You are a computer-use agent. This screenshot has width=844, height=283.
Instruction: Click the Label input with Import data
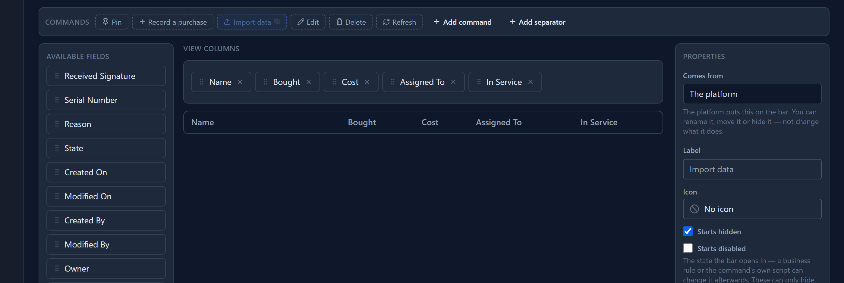[752, 169]
